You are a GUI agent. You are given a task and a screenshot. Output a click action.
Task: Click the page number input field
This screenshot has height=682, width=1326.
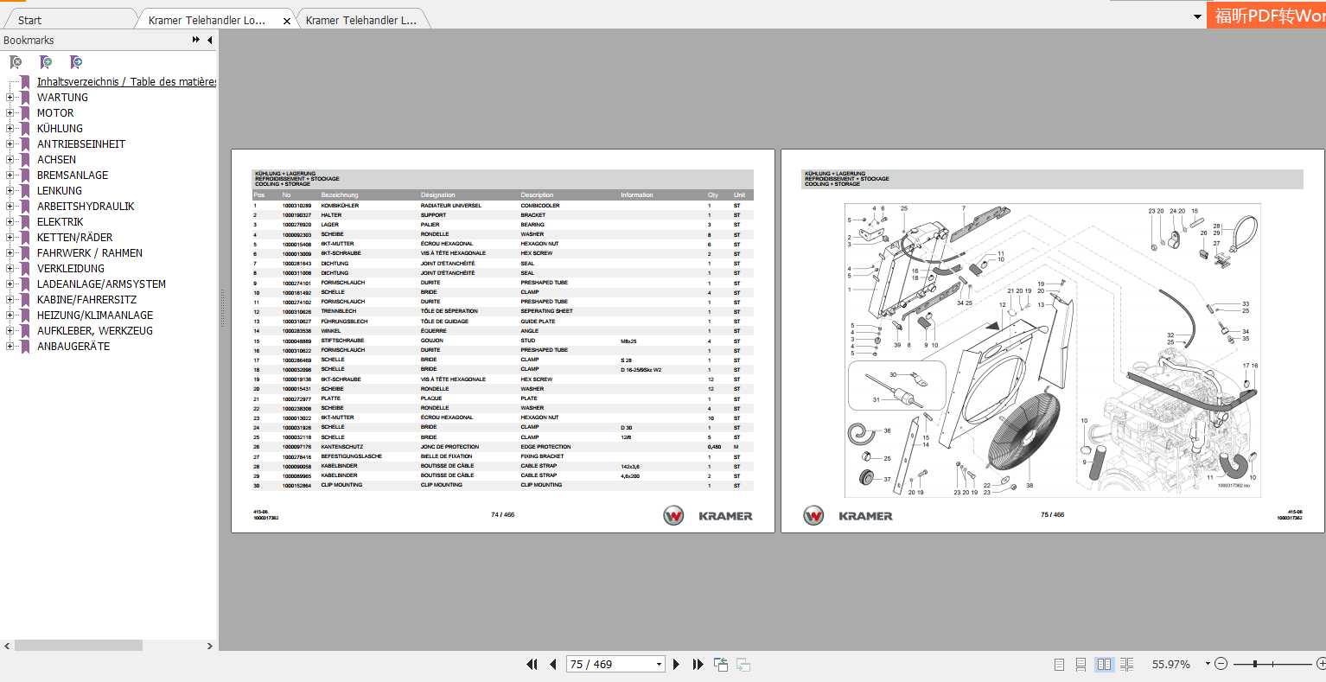(609, 664)
